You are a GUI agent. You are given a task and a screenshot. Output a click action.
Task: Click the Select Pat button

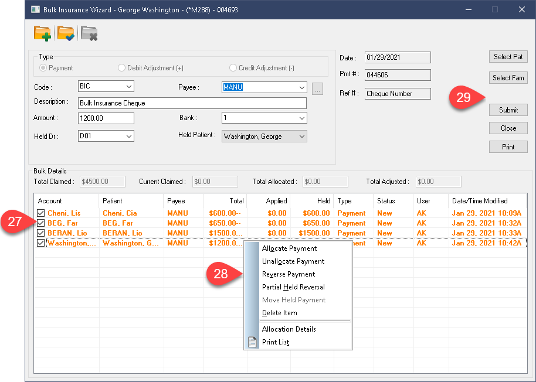(508, 57)
